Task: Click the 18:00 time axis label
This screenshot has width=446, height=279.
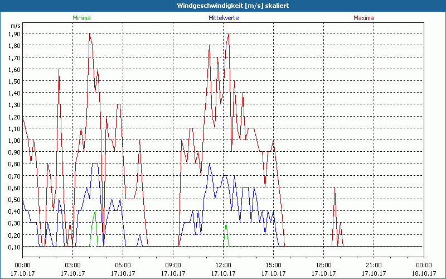Action: [323, 265]
